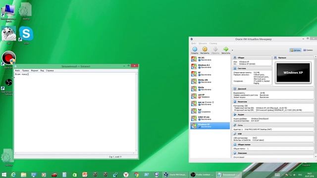Click the greyed Сбросить (Discard) toolbar icon
317x178 pixels.
pyautogui.click(x=215, y=50)
